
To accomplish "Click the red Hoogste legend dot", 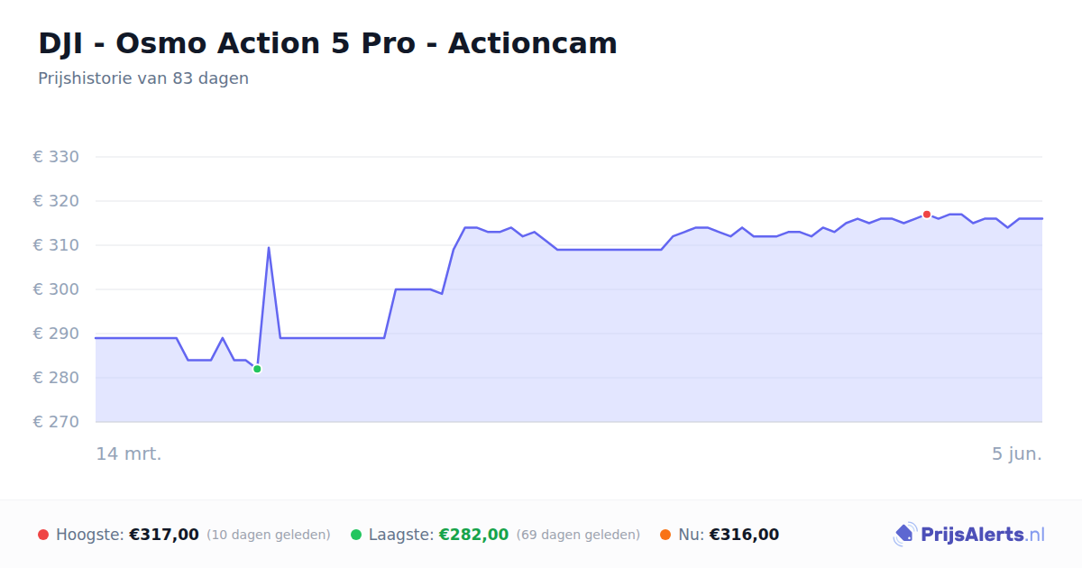I will pos(43,535).
